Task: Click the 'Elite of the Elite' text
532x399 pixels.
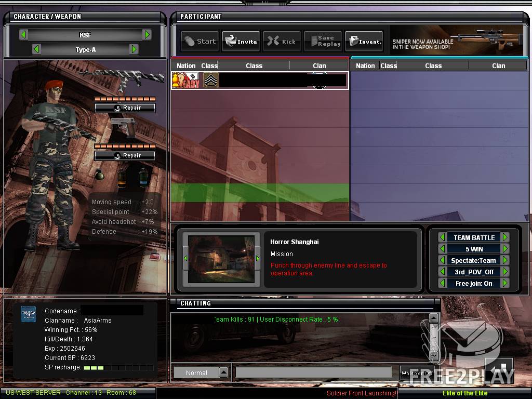Action: (x=465, y=393)
